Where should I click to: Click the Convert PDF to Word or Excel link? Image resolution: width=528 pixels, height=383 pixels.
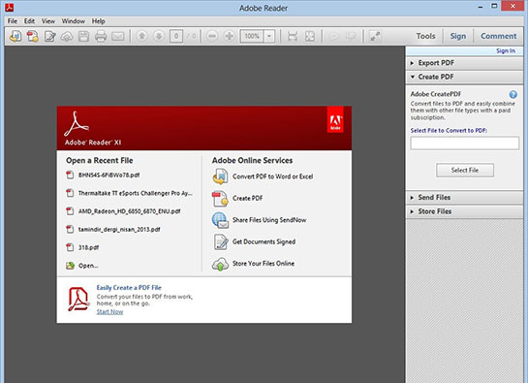(x=273, y=176)
